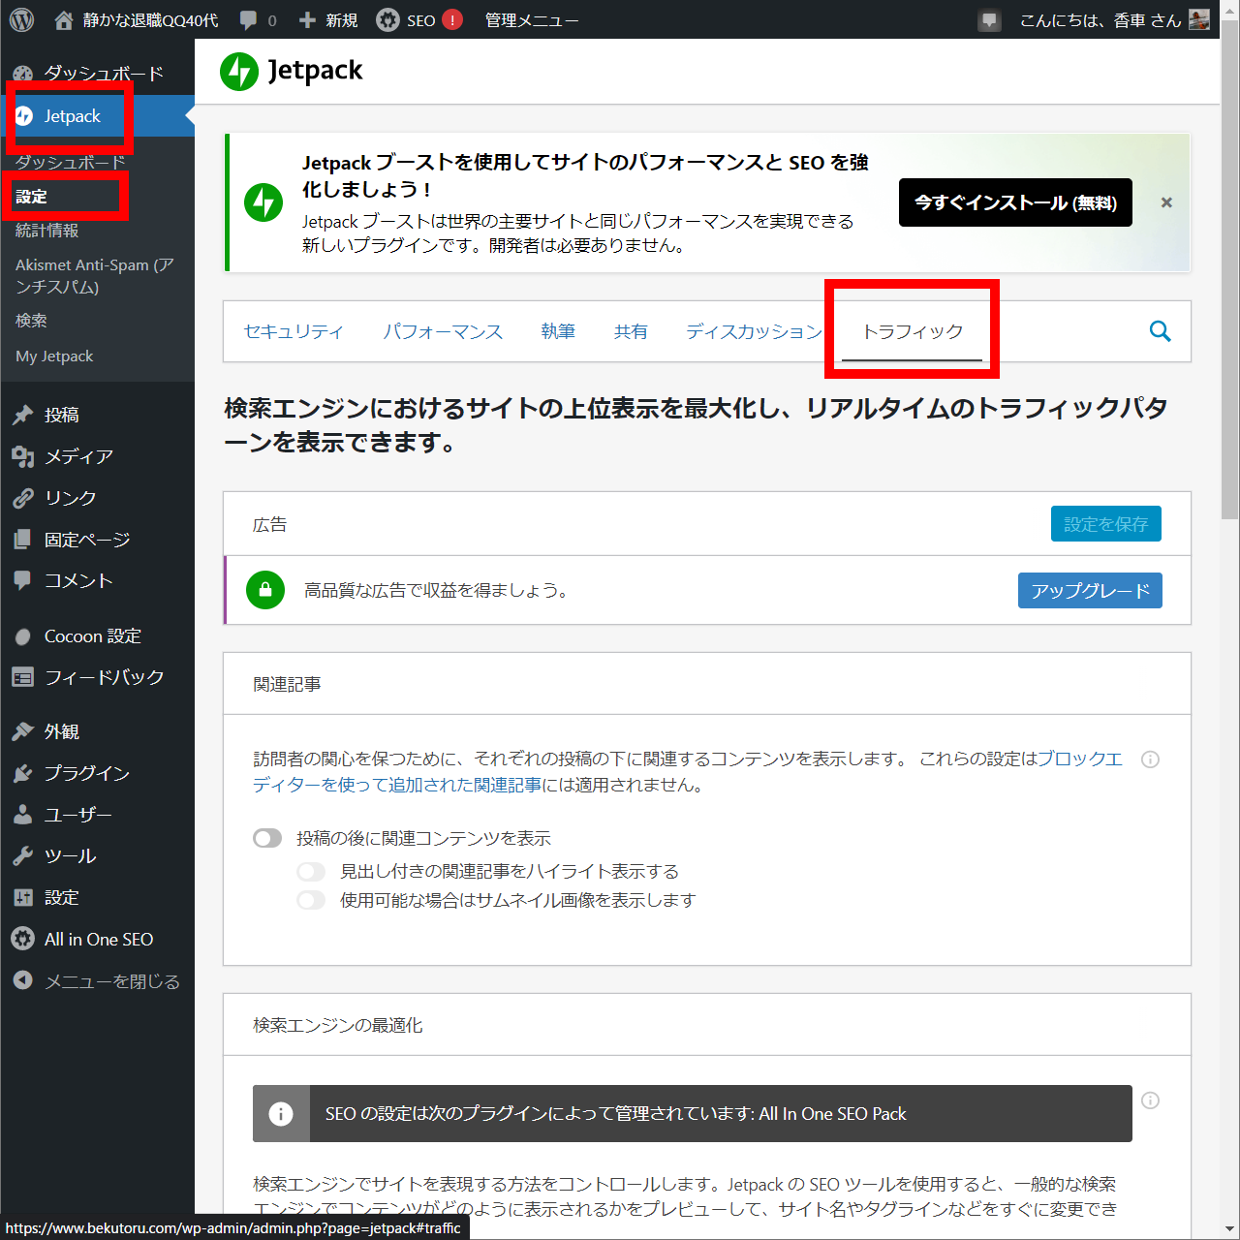Click the info icon for 検索エンジンの最適化 section
This screenshot has height=1240, width=1240.
point(1151,1100)
